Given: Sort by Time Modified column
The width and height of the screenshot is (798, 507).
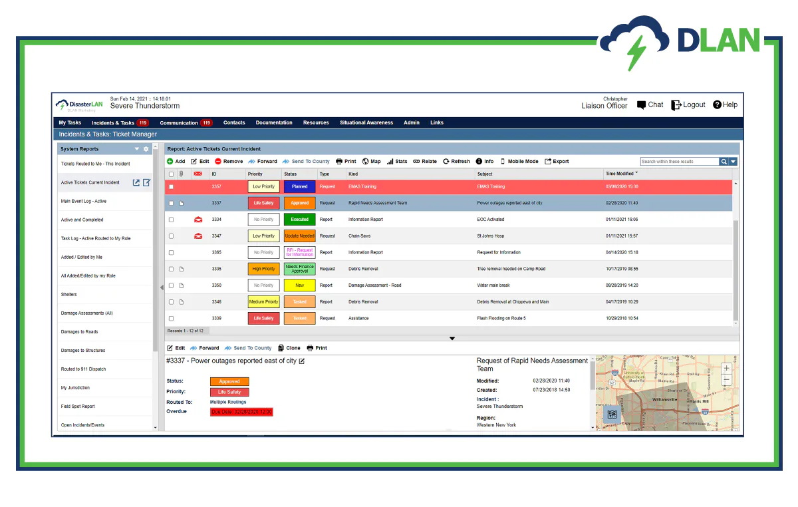Looking at the screenshot, I should coord(621,174).
